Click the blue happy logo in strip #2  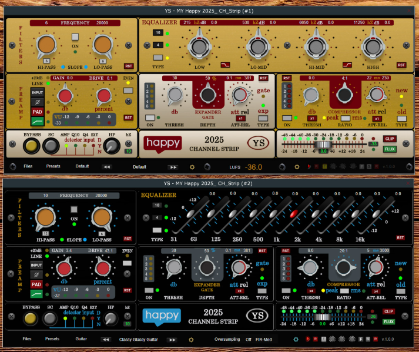coord(162,317)
